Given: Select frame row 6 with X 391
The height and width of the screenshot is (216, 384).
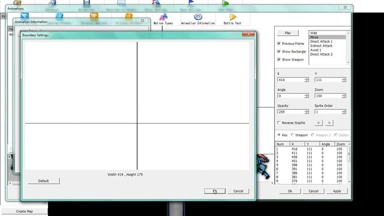Looking at the screenshot, I should click(x=311, y=169).
